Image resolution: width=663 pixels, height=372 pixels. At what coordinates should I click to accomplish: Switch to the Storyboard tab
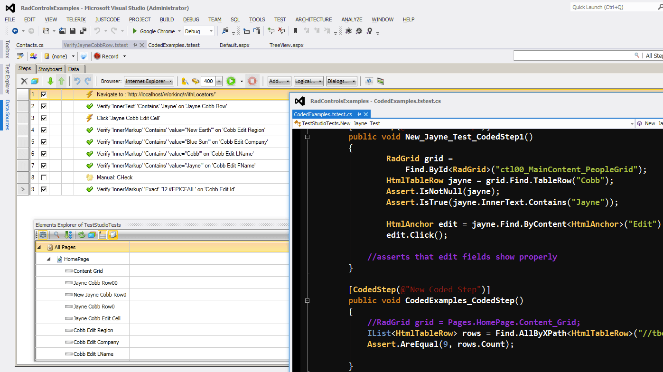coord(50,69)
